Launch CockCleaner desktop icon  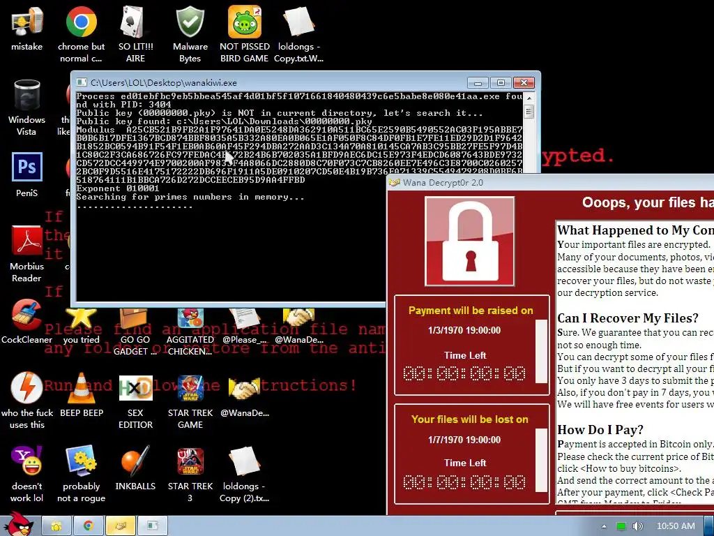pyautogui.click(x=27, y=321)
